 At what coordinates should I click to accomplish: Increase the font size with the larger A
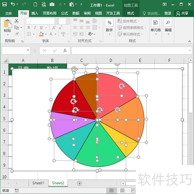coord(54,28)
